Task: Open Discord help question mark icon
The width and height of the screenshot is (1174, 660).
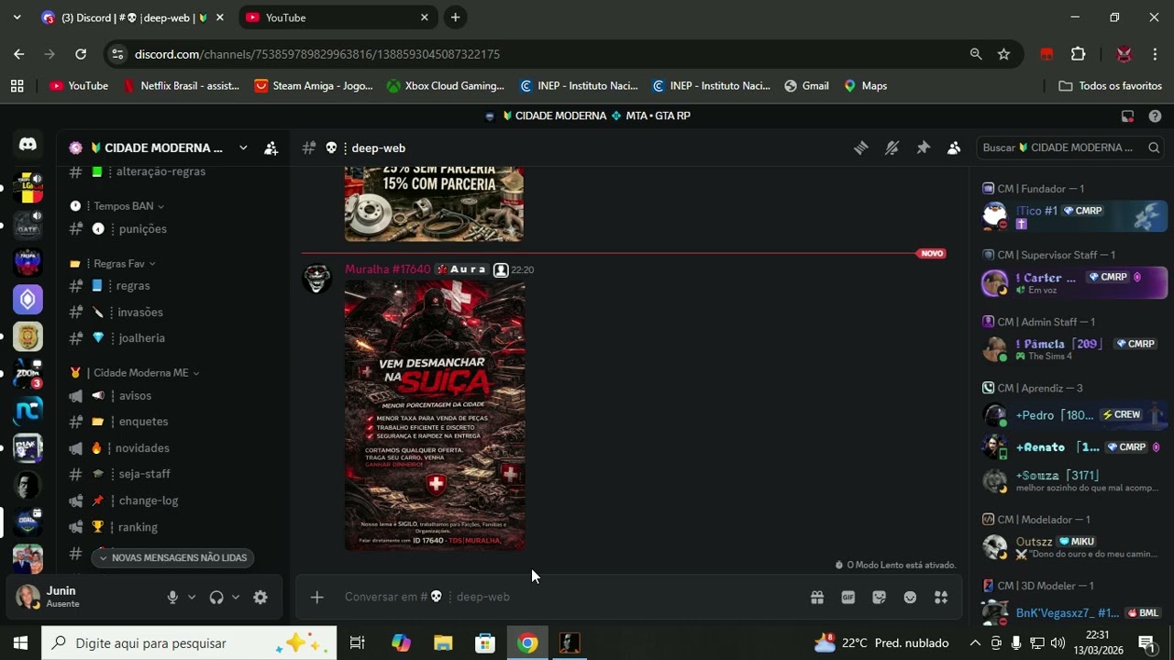Action: [1155, 116]
